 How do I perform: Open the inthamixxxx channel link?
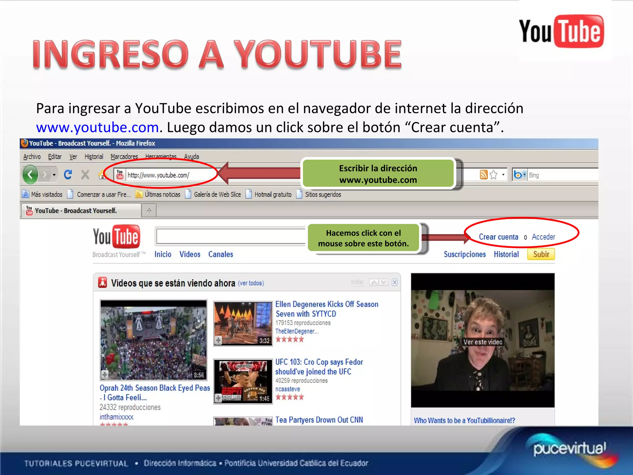[x=117, y=417]
